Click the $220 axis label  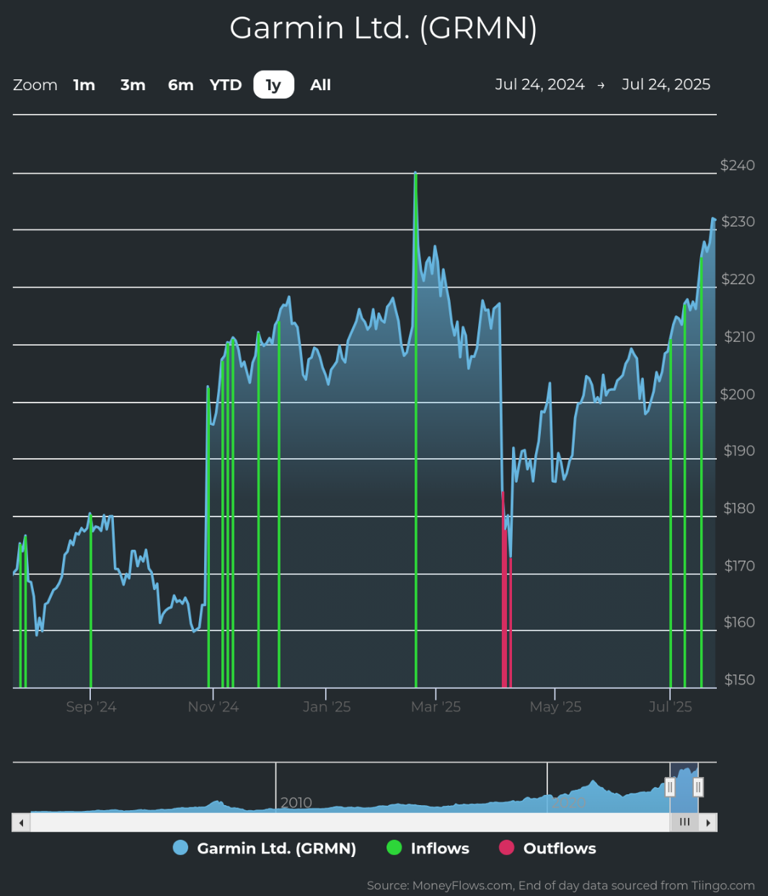(x=738, y=279)
